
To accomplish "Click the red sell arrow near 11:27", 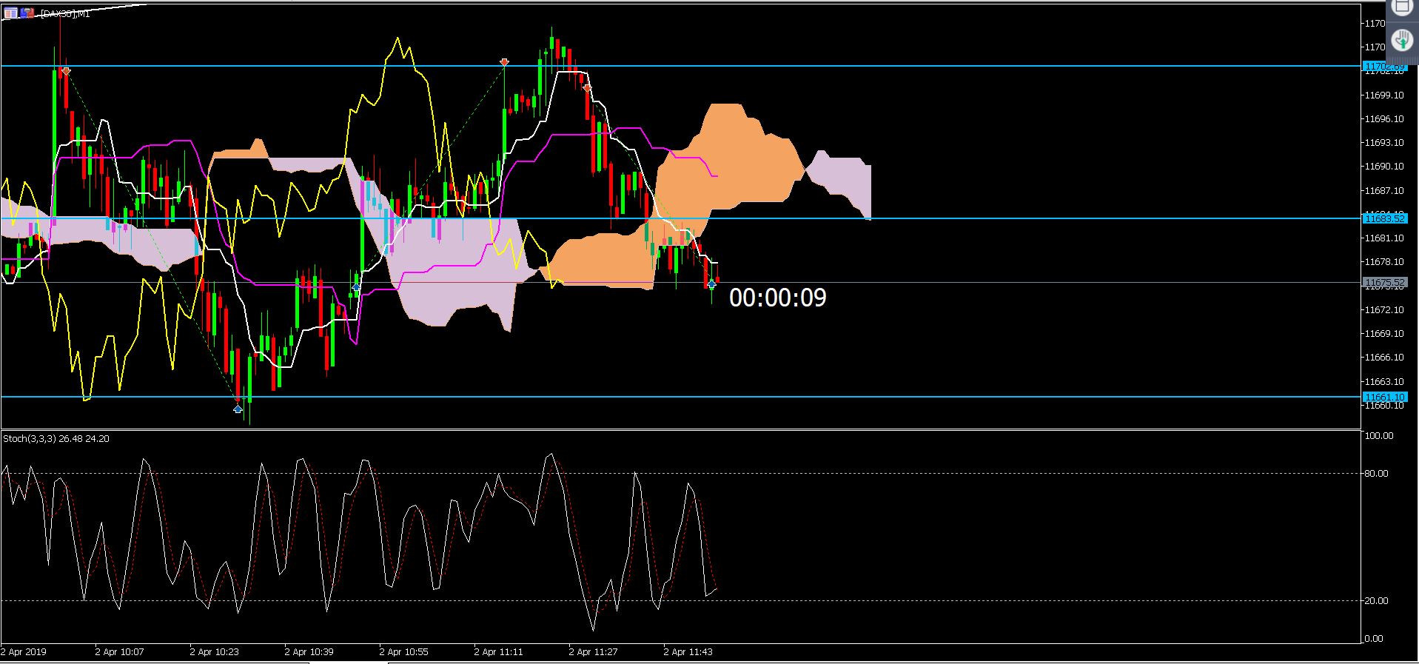I will (587, 88).
